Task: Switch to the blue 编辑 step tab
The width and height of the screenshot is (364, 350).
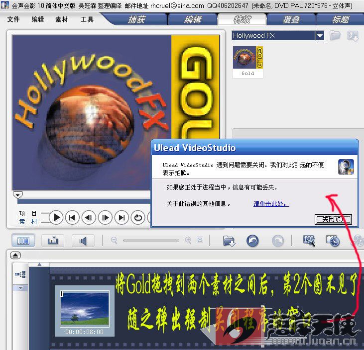Action: coord(193,19)
